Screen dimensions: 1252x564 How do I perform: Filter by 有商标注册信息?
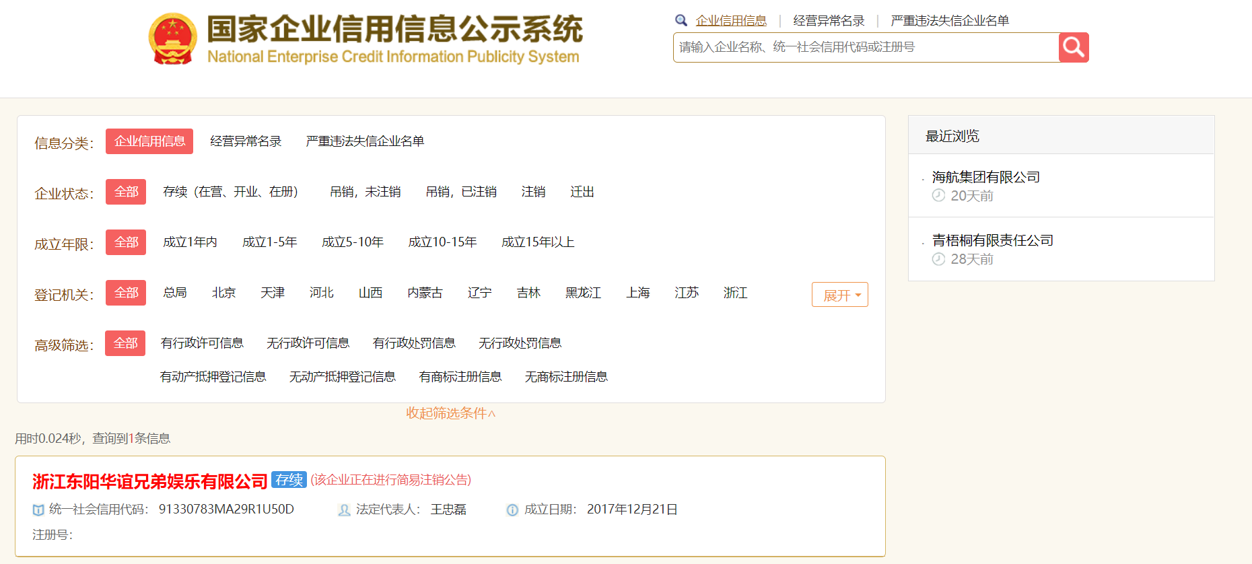pyautogui.click(x=460, y=377)
